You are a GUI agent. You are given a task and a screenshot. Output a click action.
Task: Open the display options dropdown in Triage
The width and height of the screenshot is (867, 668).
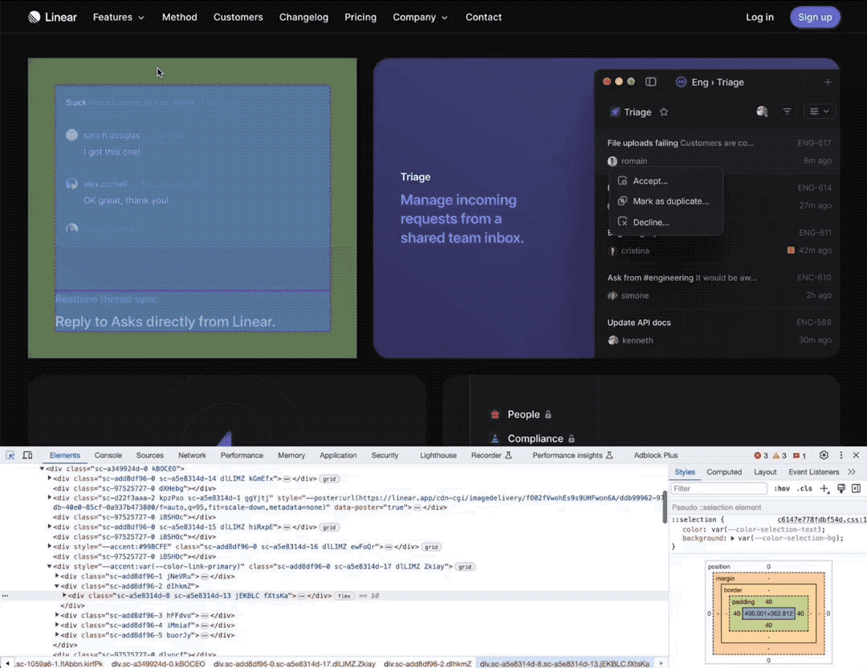820,112
